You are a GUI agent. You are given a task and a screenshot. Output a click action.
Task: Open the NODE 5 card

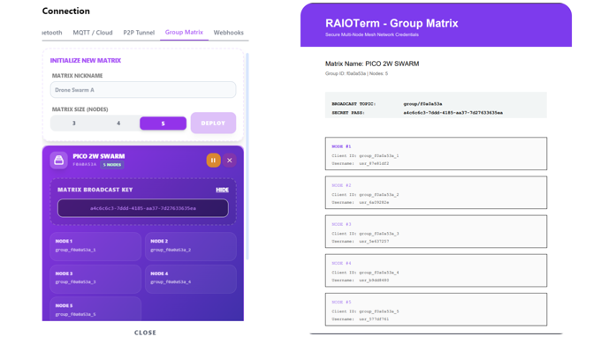95,309
